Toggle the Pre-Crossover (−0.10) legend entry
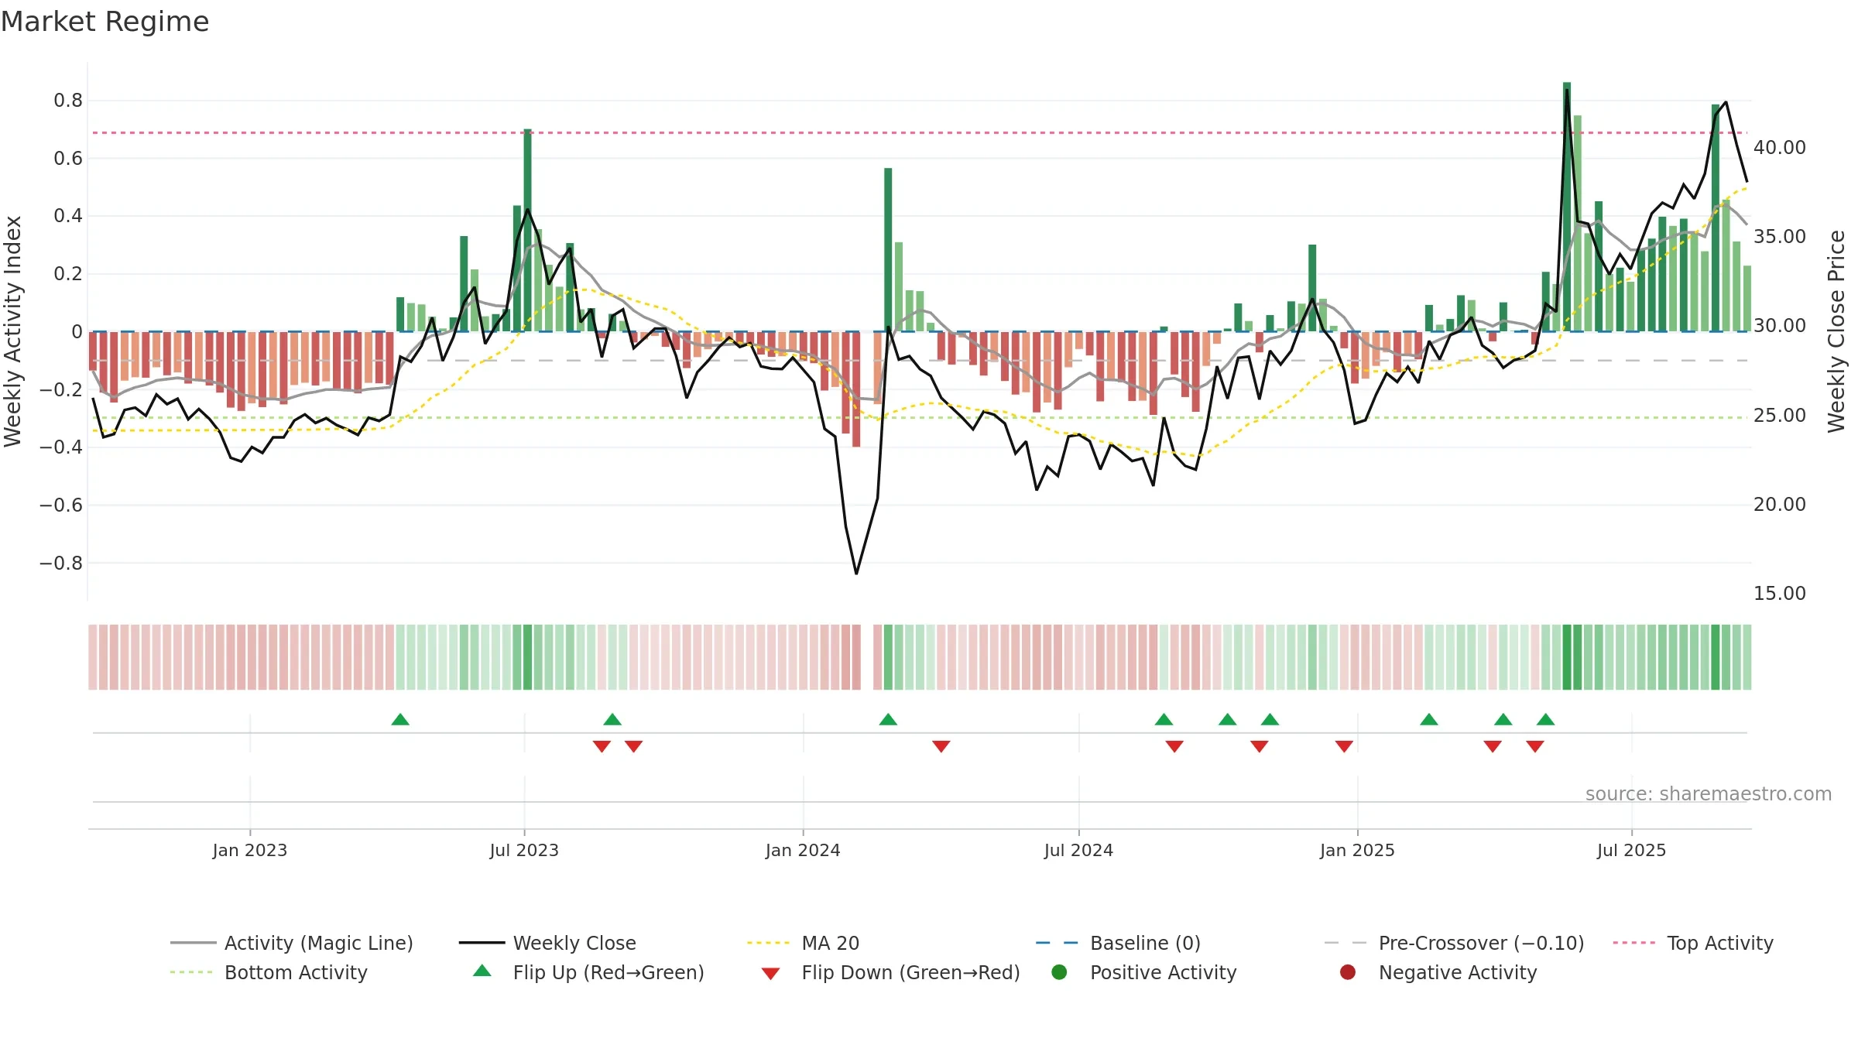Screen dimensions: 1858x1045 tap(1455, 943)
